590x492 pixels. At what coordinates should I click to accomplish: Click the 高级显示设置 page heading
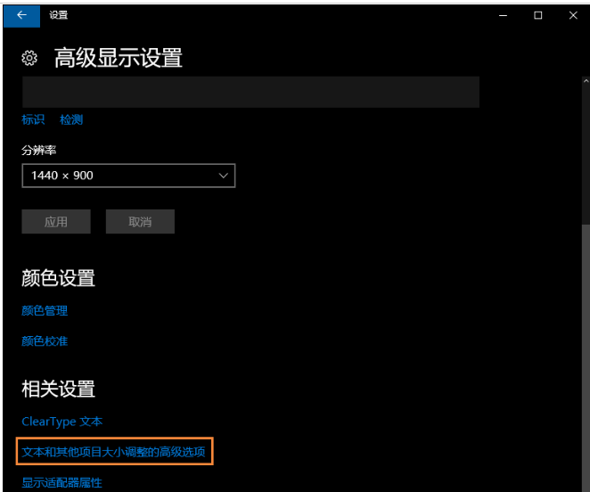click(x=118, y=59)
